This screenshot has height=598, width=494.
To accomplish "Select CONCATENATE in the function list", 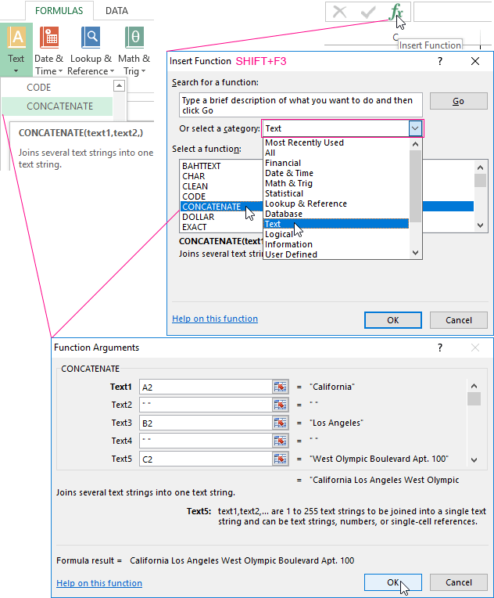I will coord(212,207).
